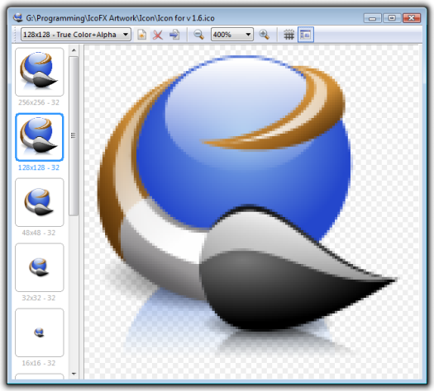
Task: Zoom out with magnifier minus icon
Action: pyautogui.click(x=198, y=35)
